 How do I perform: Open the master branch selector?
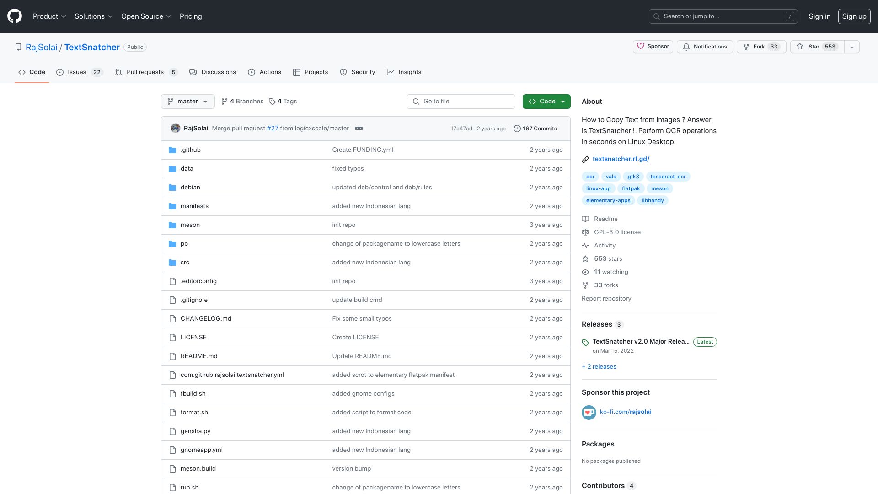(187, 102)
